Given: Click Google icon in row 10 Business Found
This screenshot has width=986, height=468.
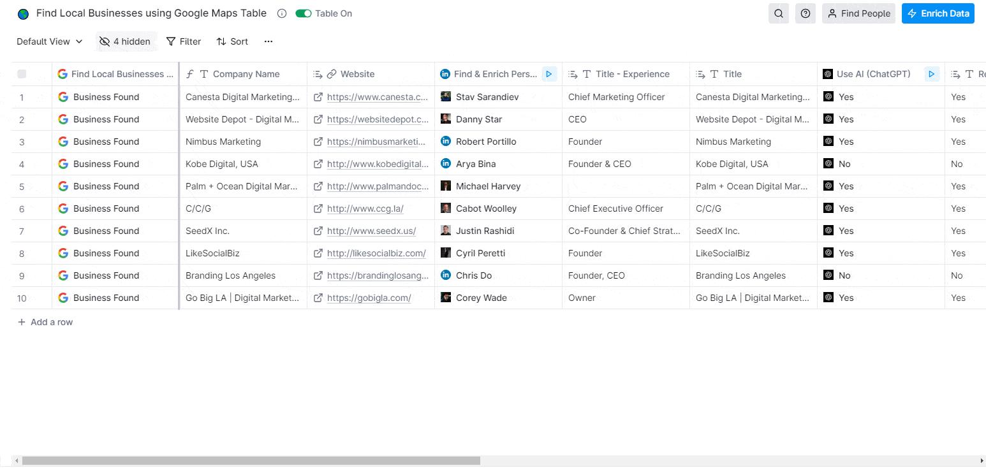Looking at the screenshot, I should [63, 298].
